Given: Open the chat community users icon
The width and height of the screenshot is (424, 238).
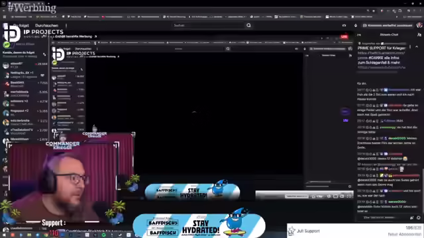Looking at the screenshot, I should 419,35.
